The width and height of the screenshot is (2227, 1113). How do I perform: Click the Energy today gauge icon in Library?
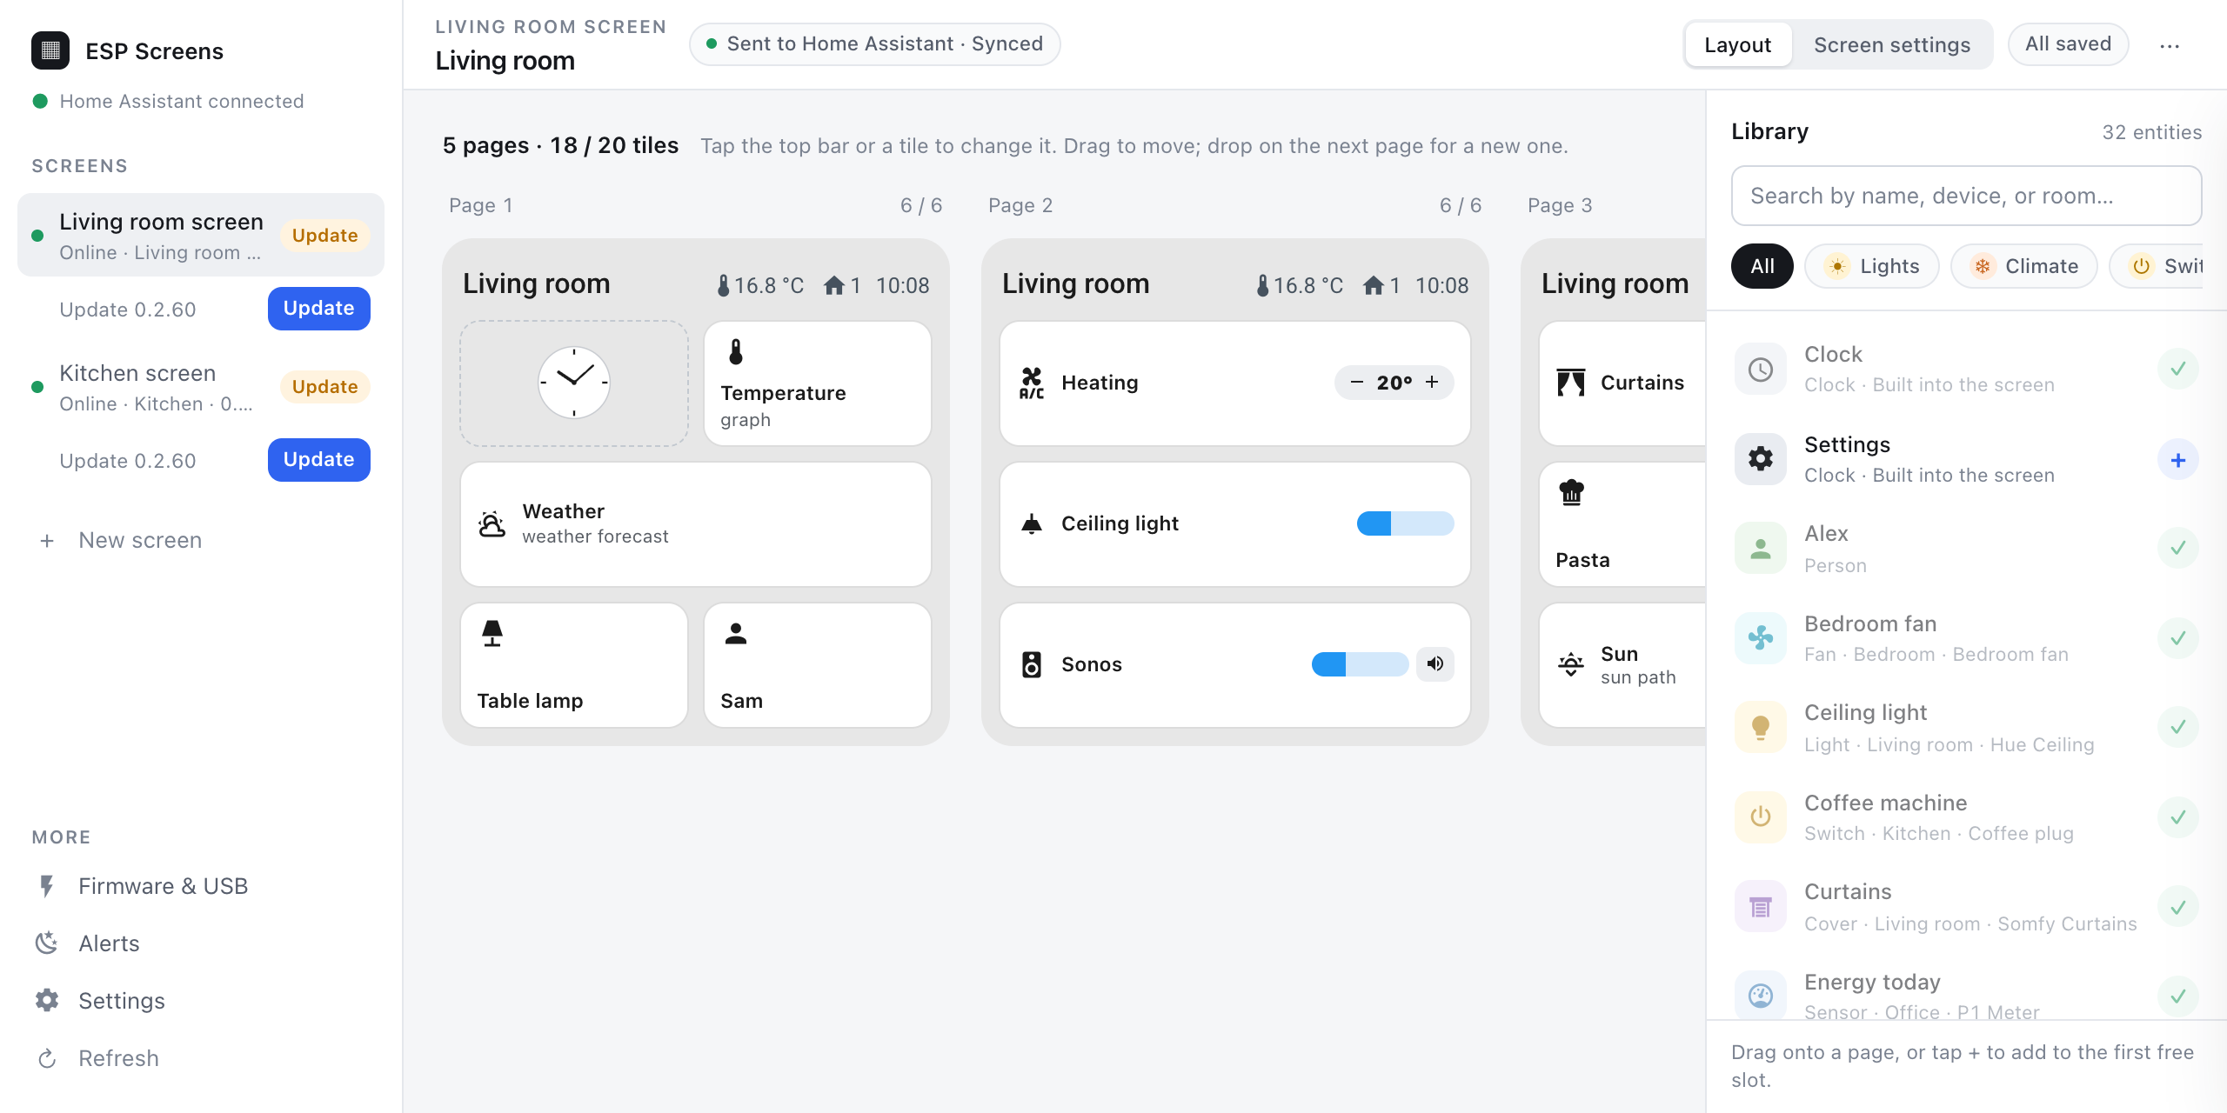pos(1761,996)
